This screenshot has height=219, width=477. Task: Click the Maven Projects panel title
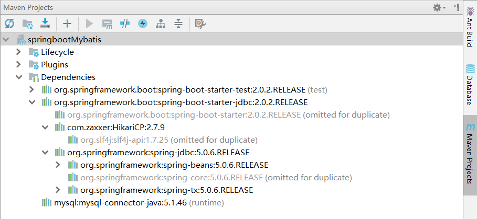point(28,7)
